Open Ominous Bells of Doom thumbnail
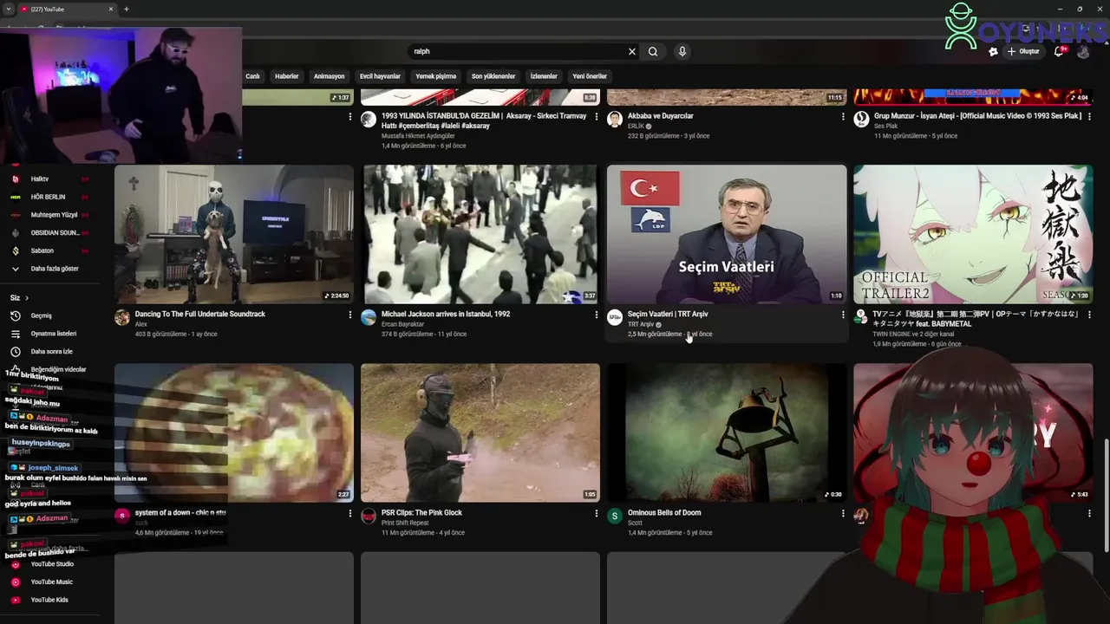 727,432
